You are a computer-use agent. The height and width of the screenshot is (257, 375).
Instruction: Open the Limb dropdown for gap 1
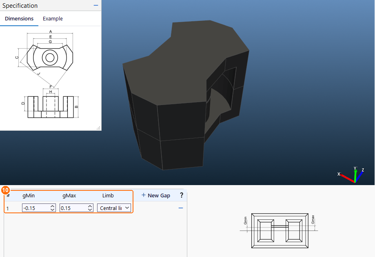coord(114,208)
